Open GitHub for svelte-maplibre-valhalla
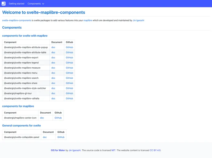212x158 pixels. click(x=69, y=98)
